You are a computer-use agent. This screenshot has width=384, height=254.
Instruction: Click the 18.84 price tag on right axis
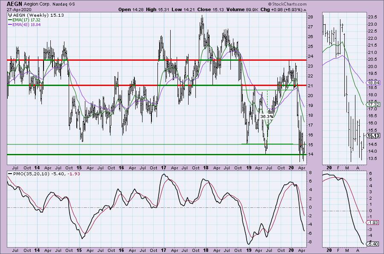(373, 83)
